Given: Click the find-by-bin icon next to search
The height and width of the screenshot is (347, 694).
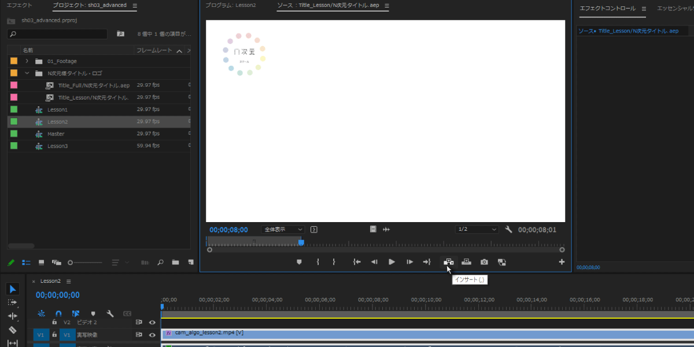Looking at the screenshot, I should [x=120, y=34].
